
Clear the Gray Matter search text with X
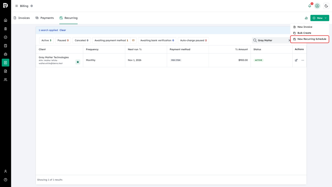click(x=290, y=40)
